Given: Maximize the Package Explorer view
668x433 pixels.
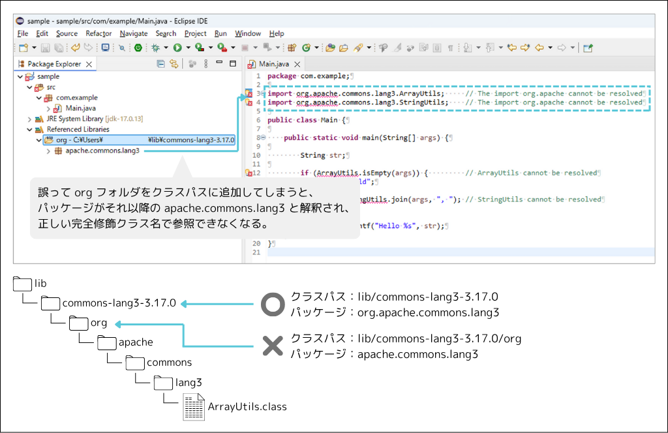Looking at the screenshot, I should 233,63.
